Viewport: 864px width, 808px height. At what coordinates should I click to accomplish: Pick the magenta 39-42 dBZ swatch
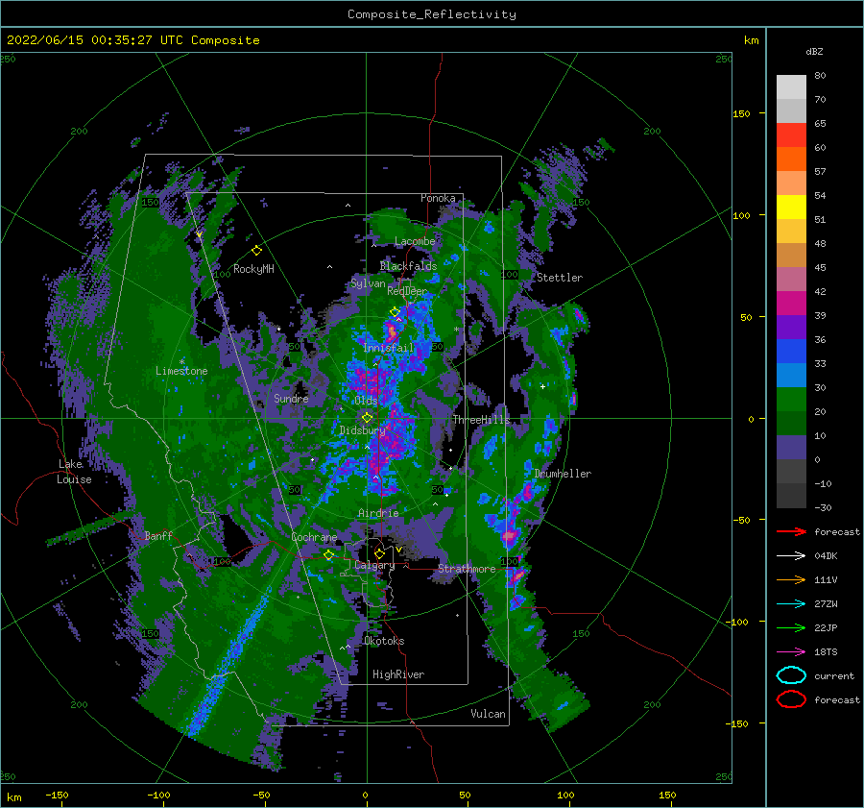791,304
